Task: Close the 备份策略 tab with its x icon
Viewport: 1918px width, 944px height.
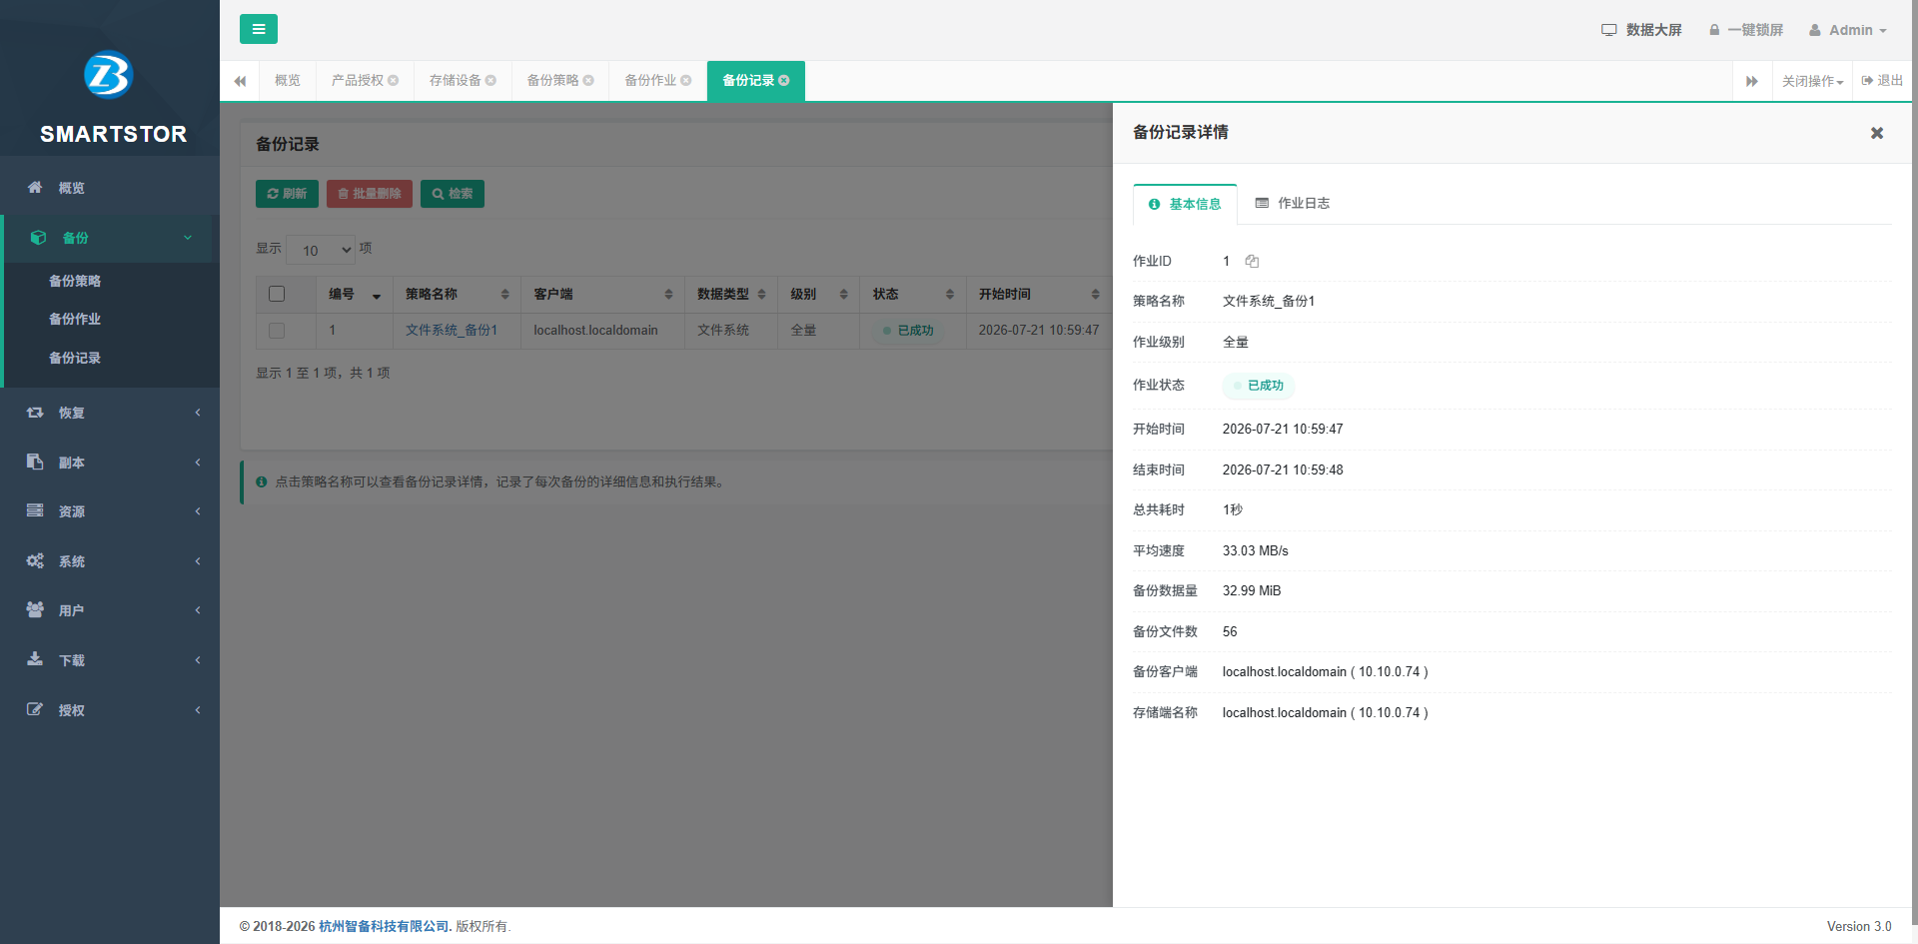Action: [x=589, y=81]
